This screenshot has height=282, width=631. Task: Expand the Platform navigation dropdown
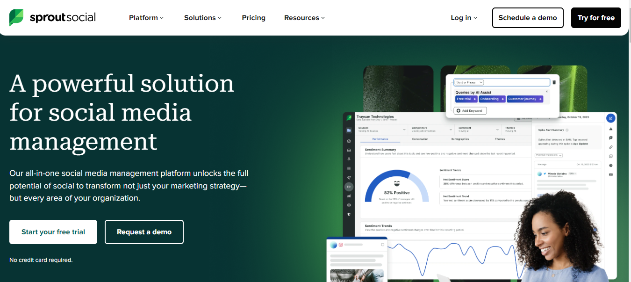146,18
